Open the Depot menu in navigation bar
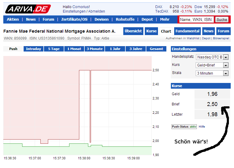234x168 pixels. pos(147,19)
